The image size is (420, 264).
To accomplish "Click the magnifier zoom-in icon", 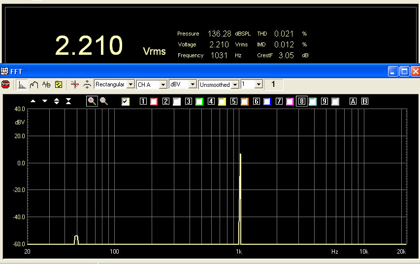I will tap(92, 101).
